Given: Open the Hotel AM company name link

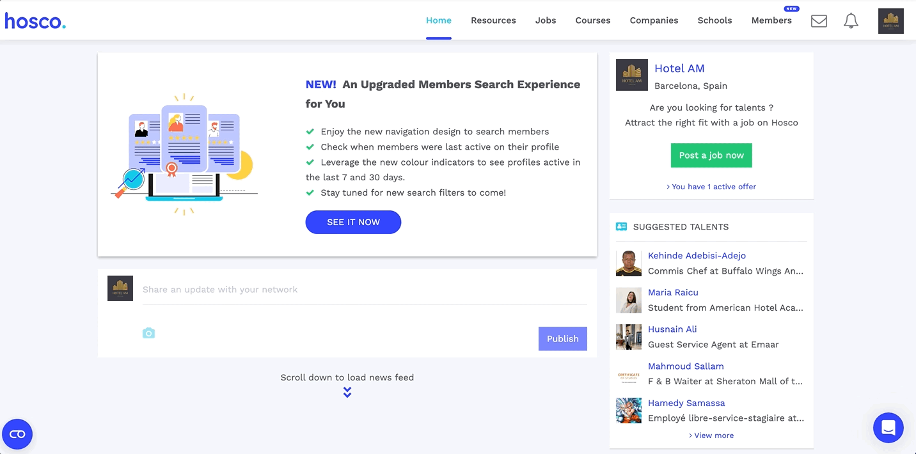Looking at the screenshot, I should (679, 68).
